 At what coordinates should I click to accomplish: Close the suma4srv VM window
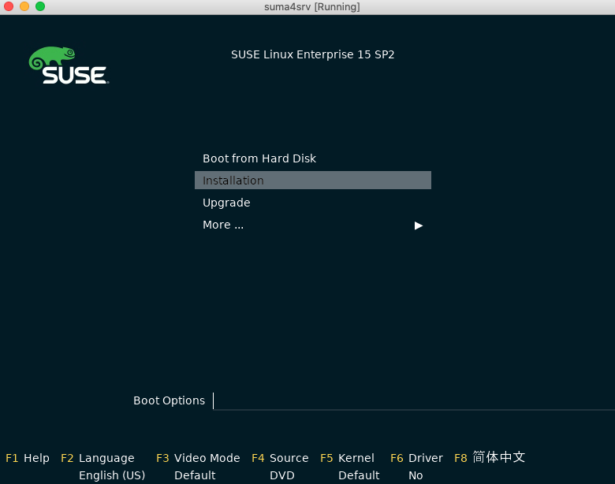click(9, 6)
